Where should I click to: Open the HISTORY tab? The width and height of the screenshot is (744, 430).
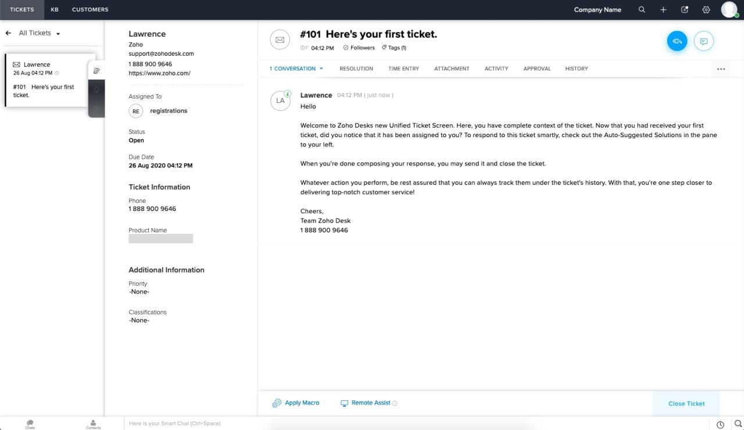pos(577,69)
